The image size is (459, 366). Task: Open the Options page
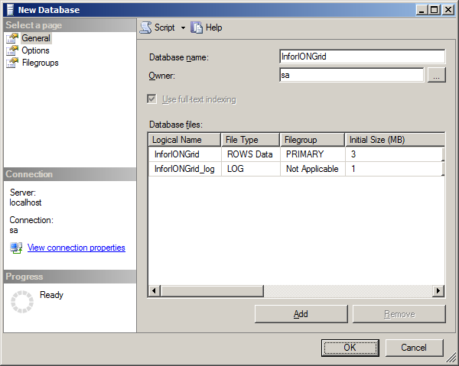click(35, 50)
